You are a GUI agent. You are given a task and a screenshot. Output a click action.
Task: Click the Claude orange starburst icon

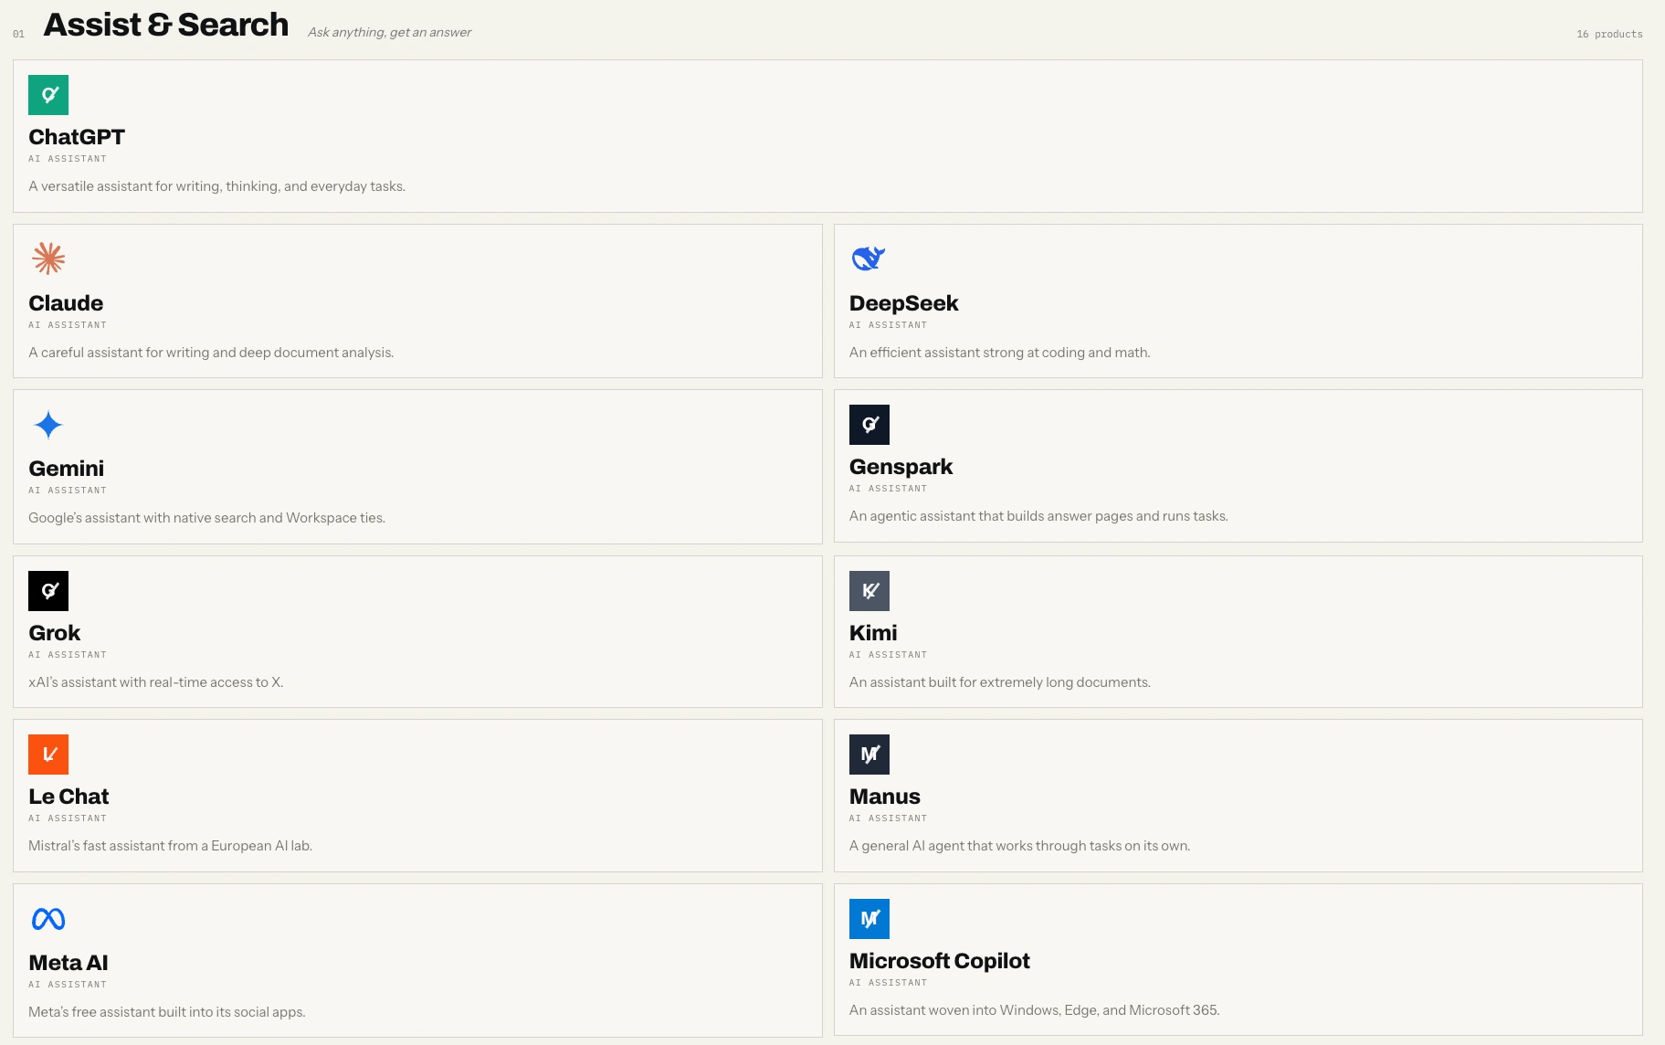(x=48, y=259)
